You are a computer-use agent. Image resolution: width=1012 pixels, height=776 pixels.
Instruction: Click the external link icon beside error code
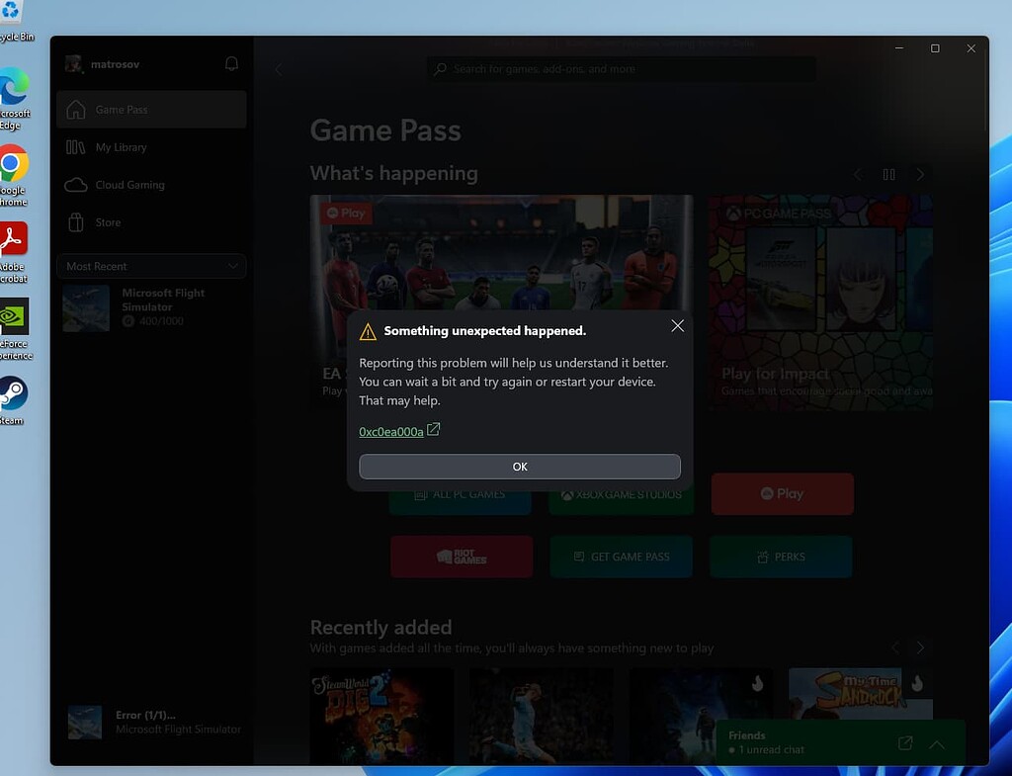pyautogui.click(x=434, y=429)
